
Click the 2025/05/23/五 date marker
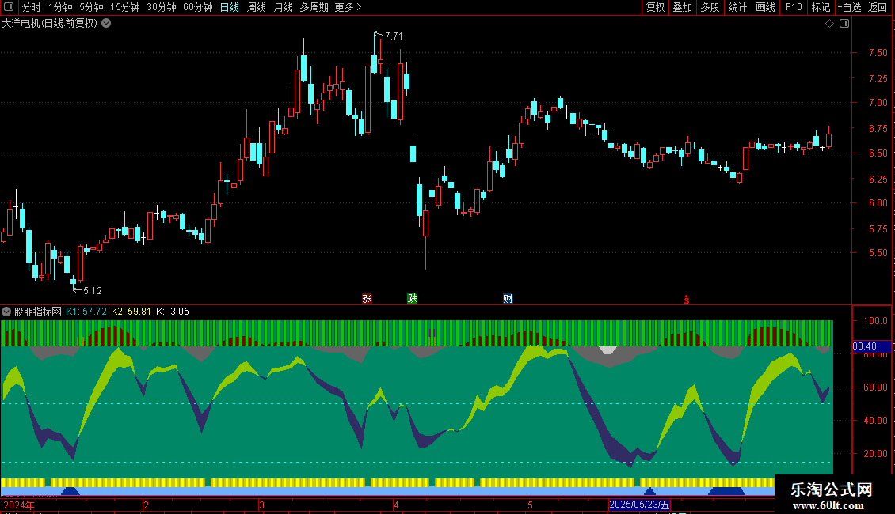click(x=638, y=505)
